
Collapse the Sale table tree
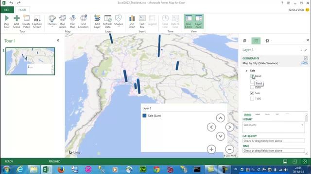pos(246,71)
